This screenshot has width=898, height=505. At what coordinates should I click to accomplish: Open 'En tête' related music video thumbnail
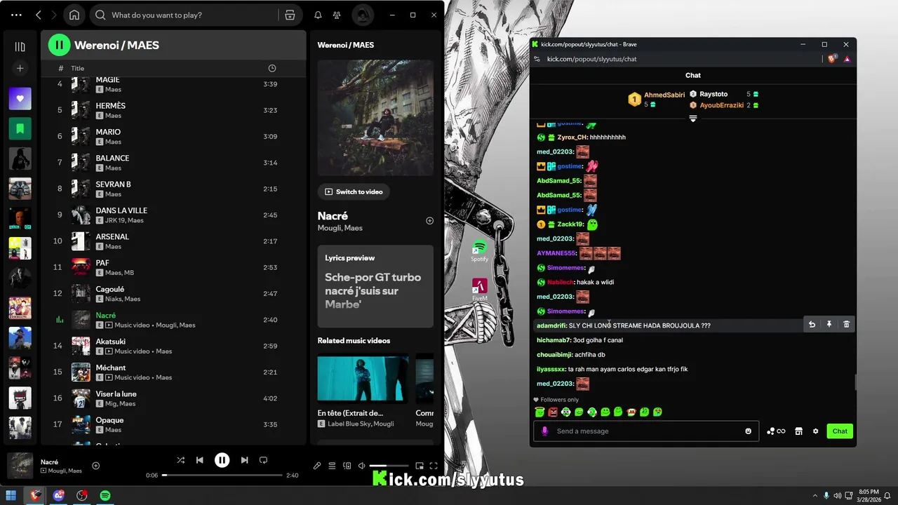click(363, 378)
